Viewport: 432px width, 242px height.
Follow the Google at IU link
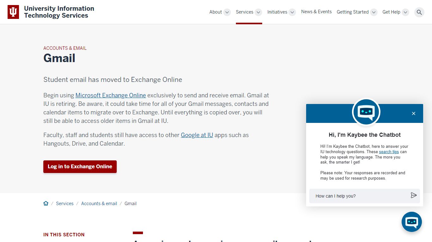click(x=197, y=135)
